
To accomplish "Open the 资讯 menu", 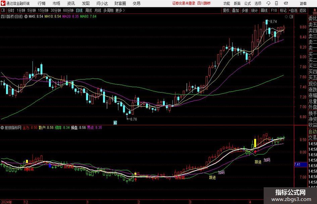I will [71, 3].
